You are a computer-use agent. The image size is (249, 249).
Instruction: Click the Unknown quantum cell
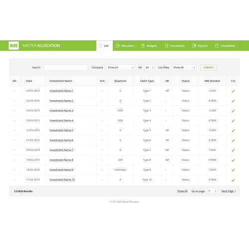[x=120, y=170]
